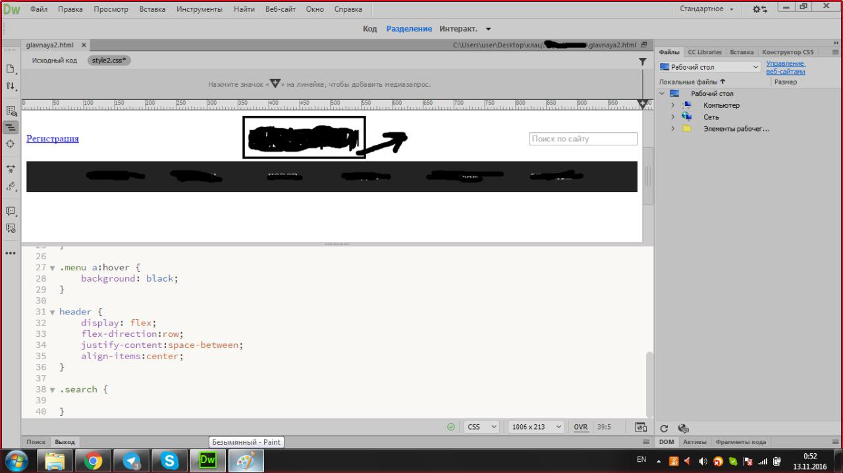
Task: Select the Inspect crosshair tool
Action: tap(11, 144)
